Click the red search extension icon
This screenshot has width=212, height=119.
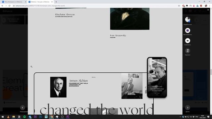point(184,6)
